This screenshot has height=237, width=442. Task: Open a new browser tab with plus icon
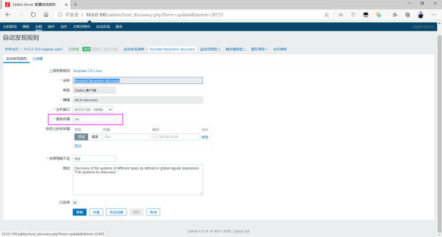coord(75,5)
